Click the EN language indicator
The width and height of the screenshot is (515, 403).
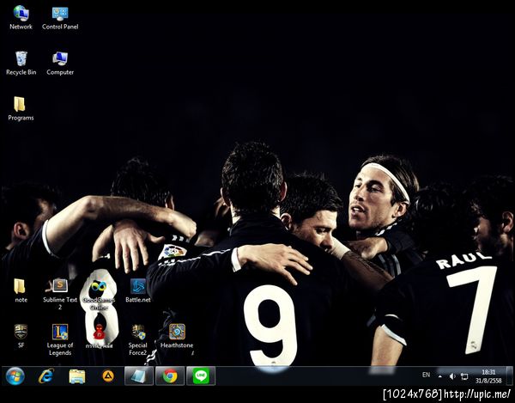pyautogui.click(x=426, y=375)
